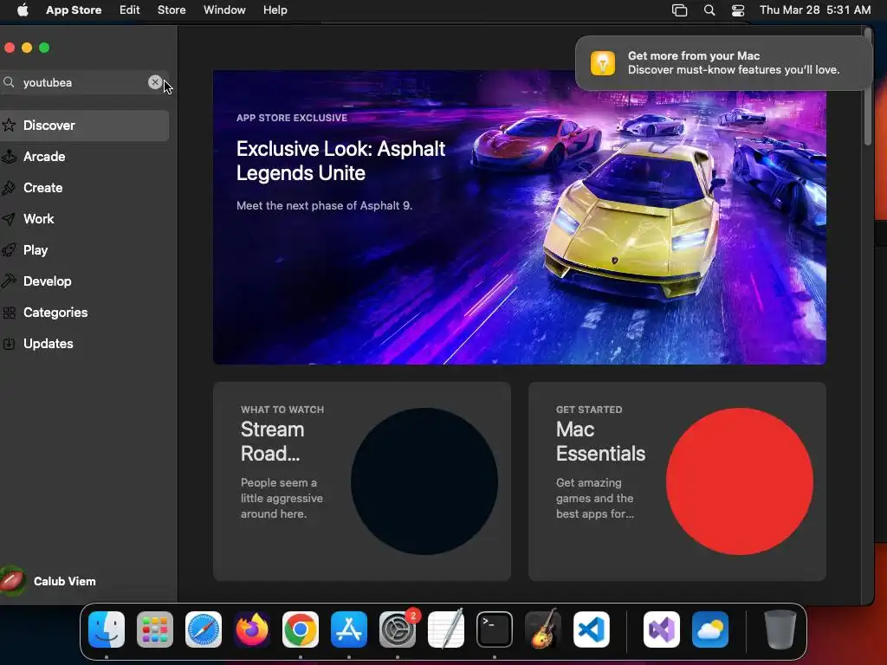Open the Edit menu
This screenshot has height=665, width=887.
[x=130, y=10]
